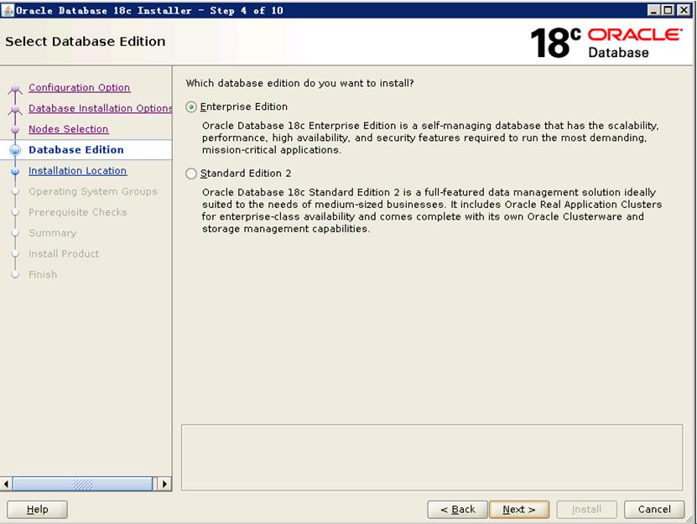The height and width of the screenshot is (524, 697).
Task: Close the installer window
Action: [684, 10]
